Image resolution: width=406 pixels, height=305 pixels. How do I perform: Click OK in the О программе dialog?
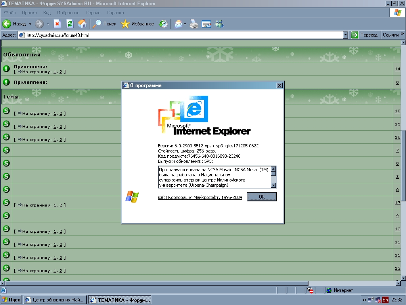click(262, 197)
